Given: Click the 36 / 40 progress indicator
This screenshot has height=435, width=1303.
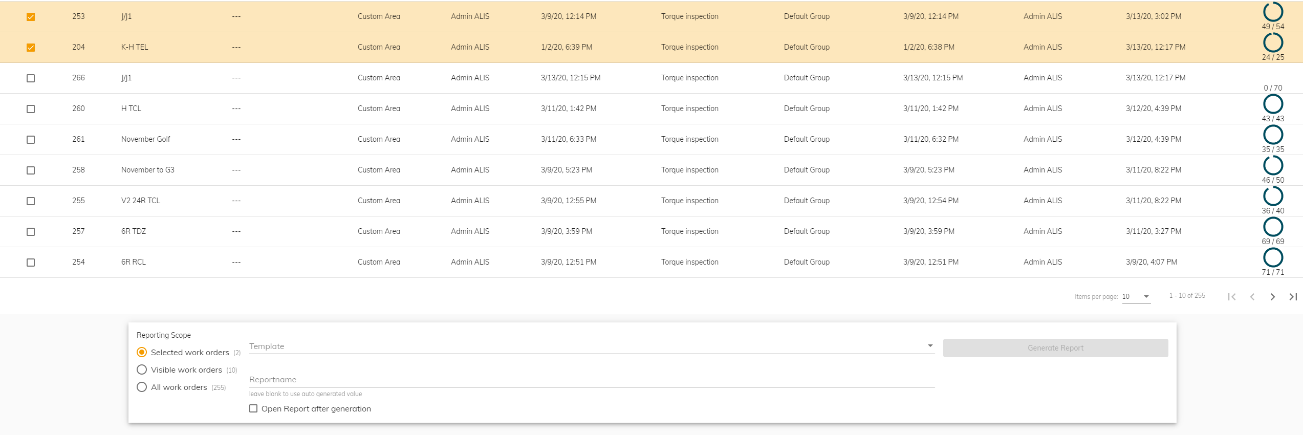Looking at the screenshot, I should (x=1273, y=196).
